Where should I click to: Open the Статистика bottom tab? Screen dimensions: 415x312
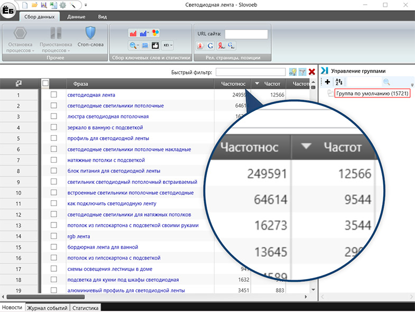[x=85, y=308]
